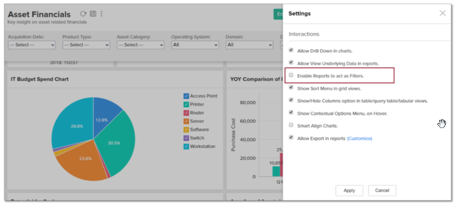Expand the Product Type dropdown
457x207 pixels.
(86, 45)
